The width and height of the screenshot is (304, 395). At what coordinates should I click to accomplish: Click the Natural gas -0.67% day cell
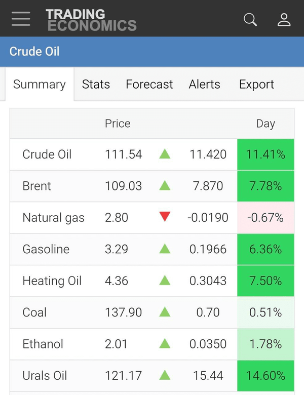tap(265, 217)
